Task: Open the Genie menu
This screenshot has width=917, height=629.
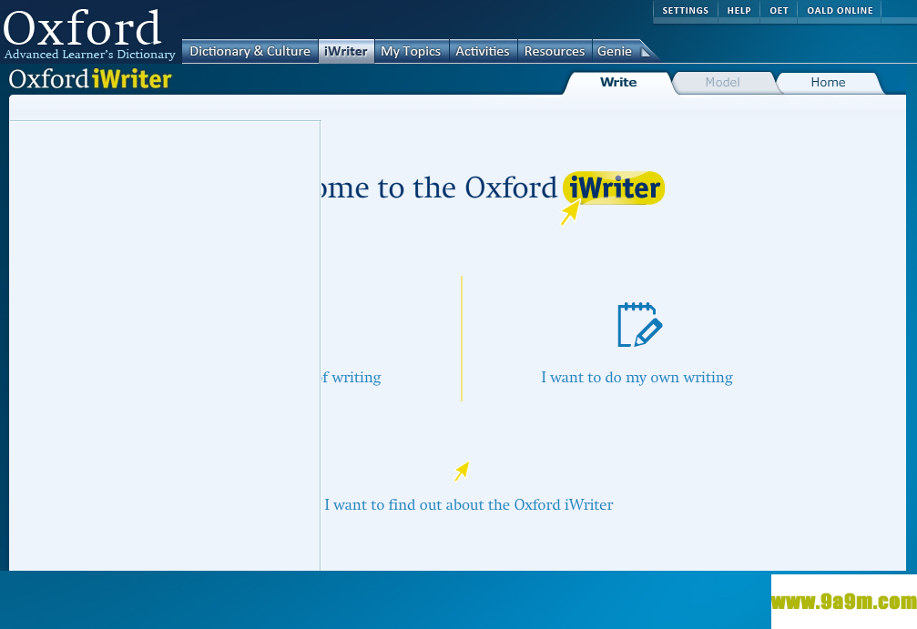Action: (615, 52)
